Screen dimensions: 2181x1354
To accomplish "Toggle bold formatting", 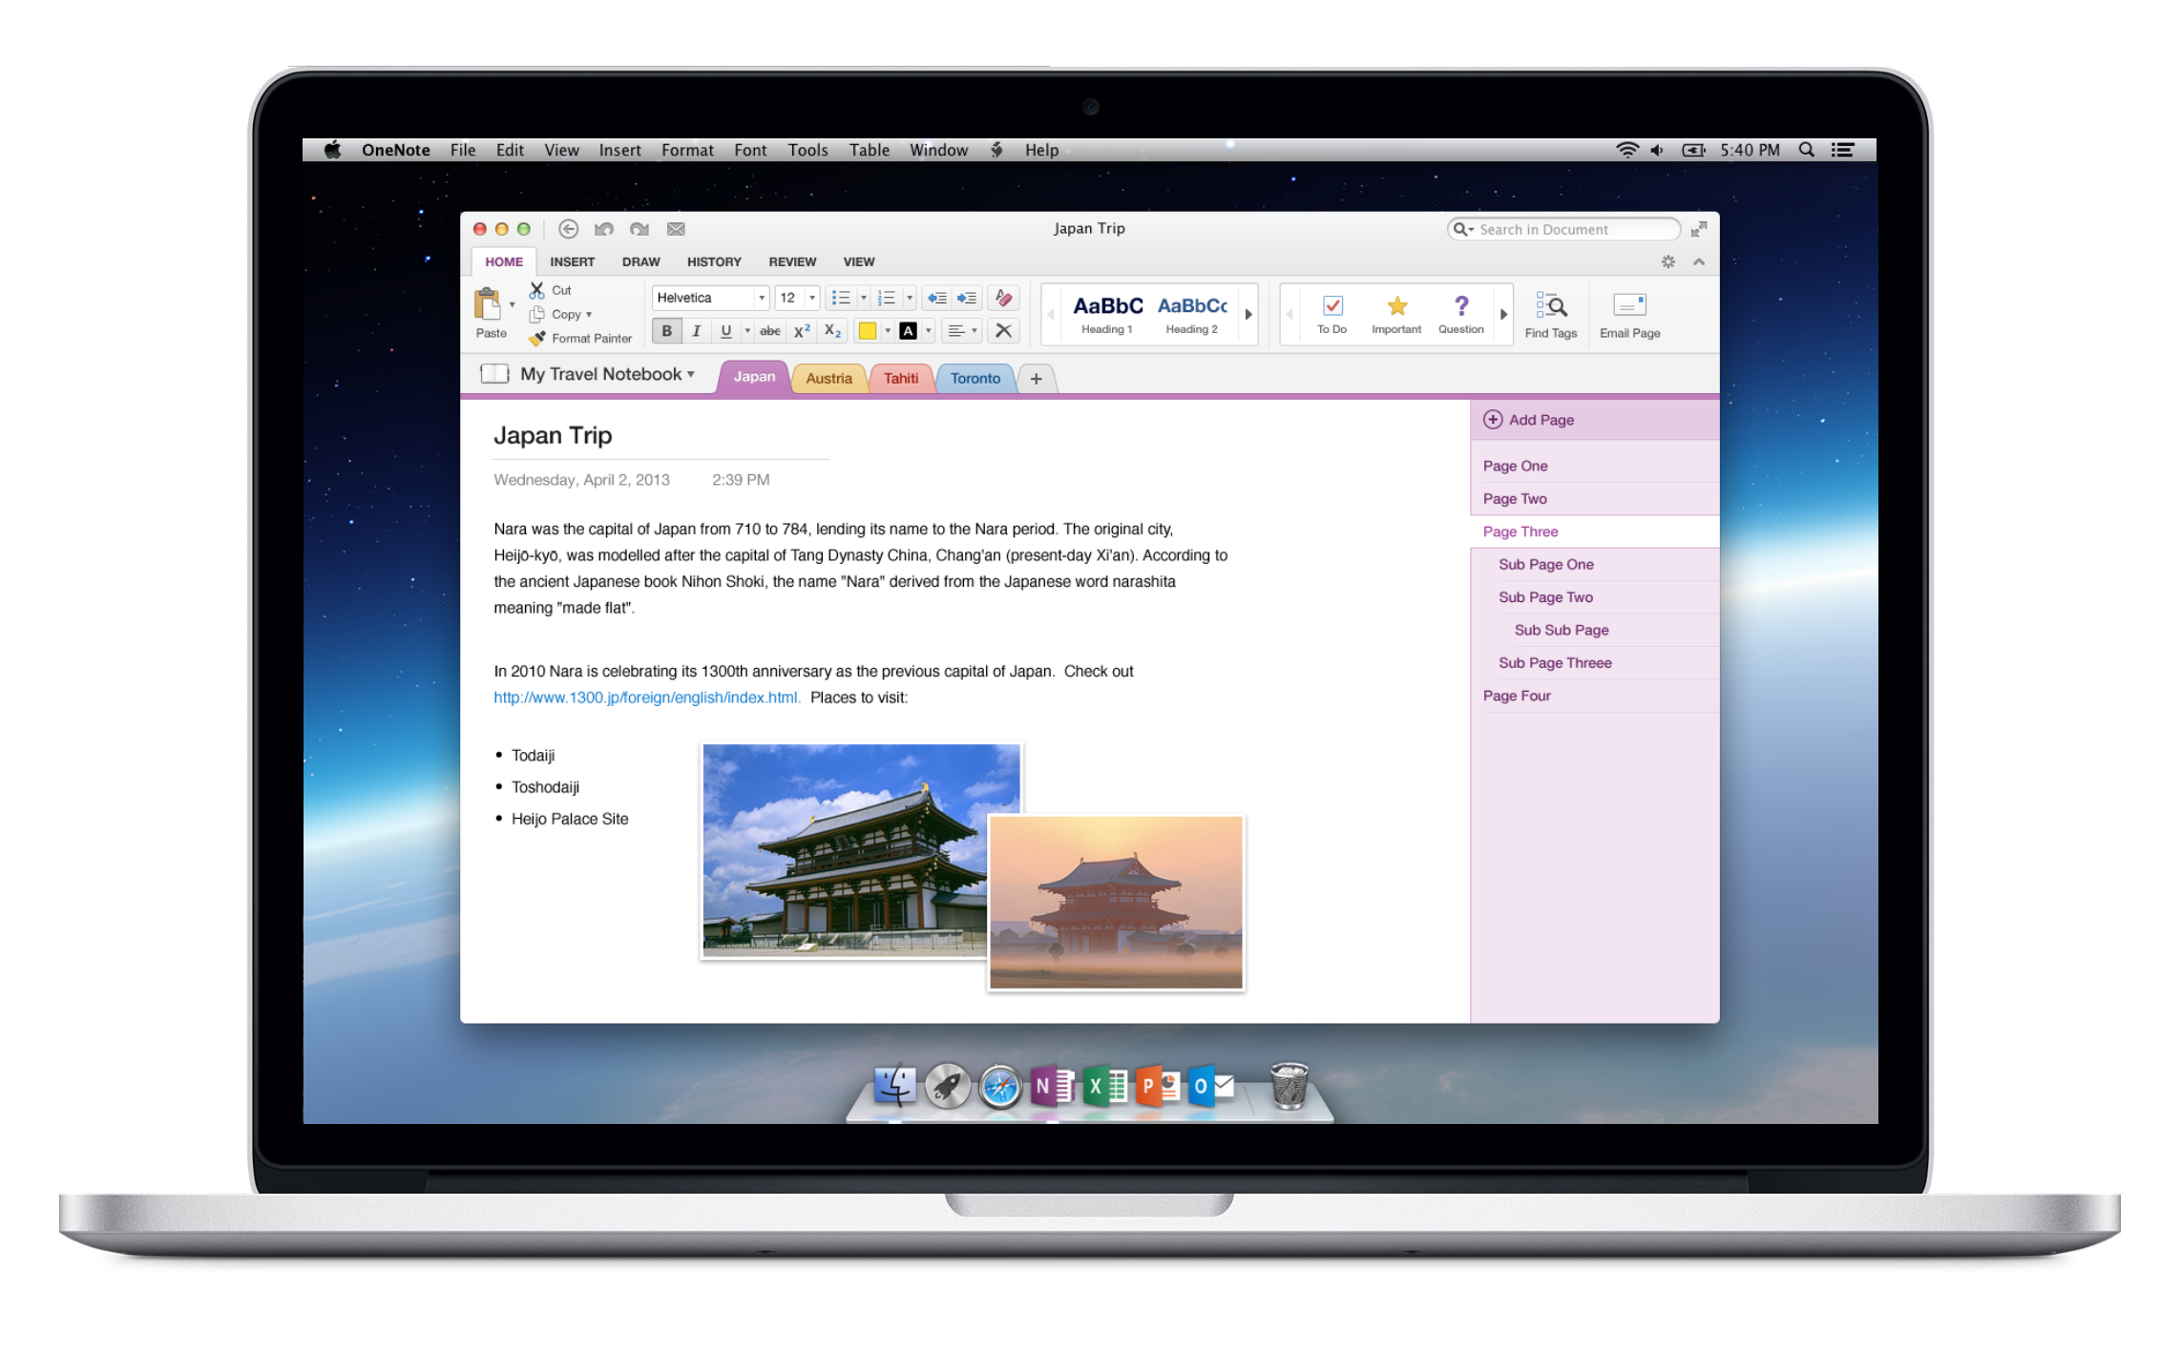I will 667,331.
